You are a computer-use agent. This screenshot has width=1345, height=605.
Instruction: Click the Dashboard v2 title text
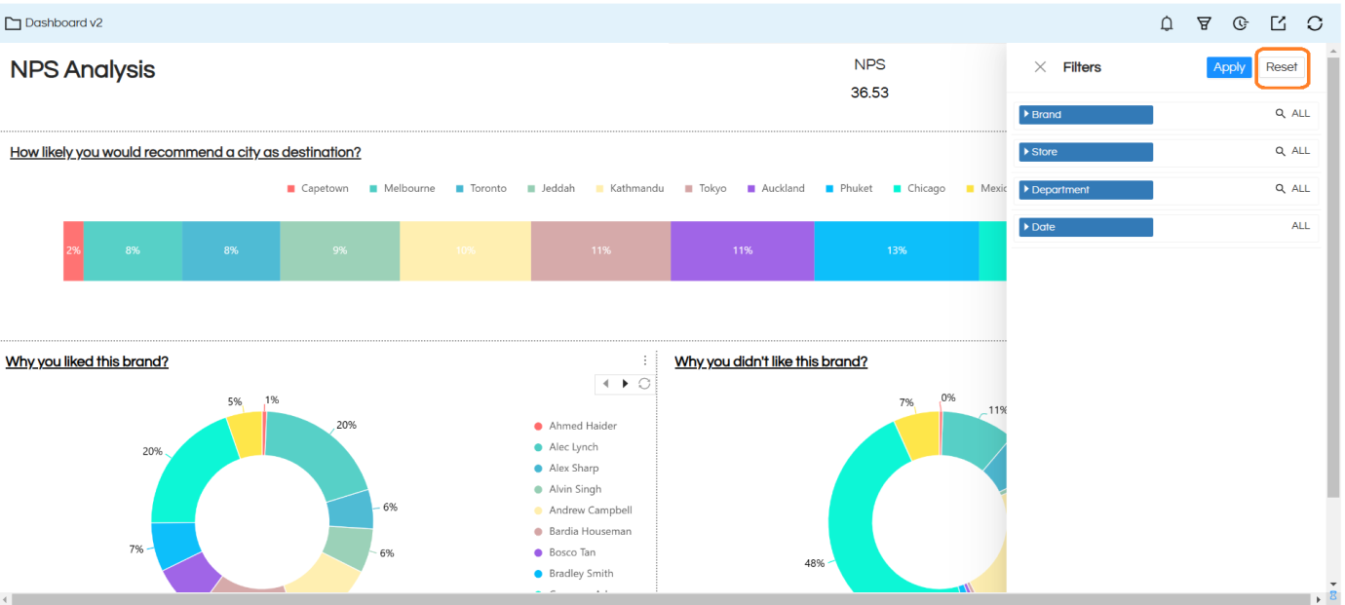pos(63,22)
